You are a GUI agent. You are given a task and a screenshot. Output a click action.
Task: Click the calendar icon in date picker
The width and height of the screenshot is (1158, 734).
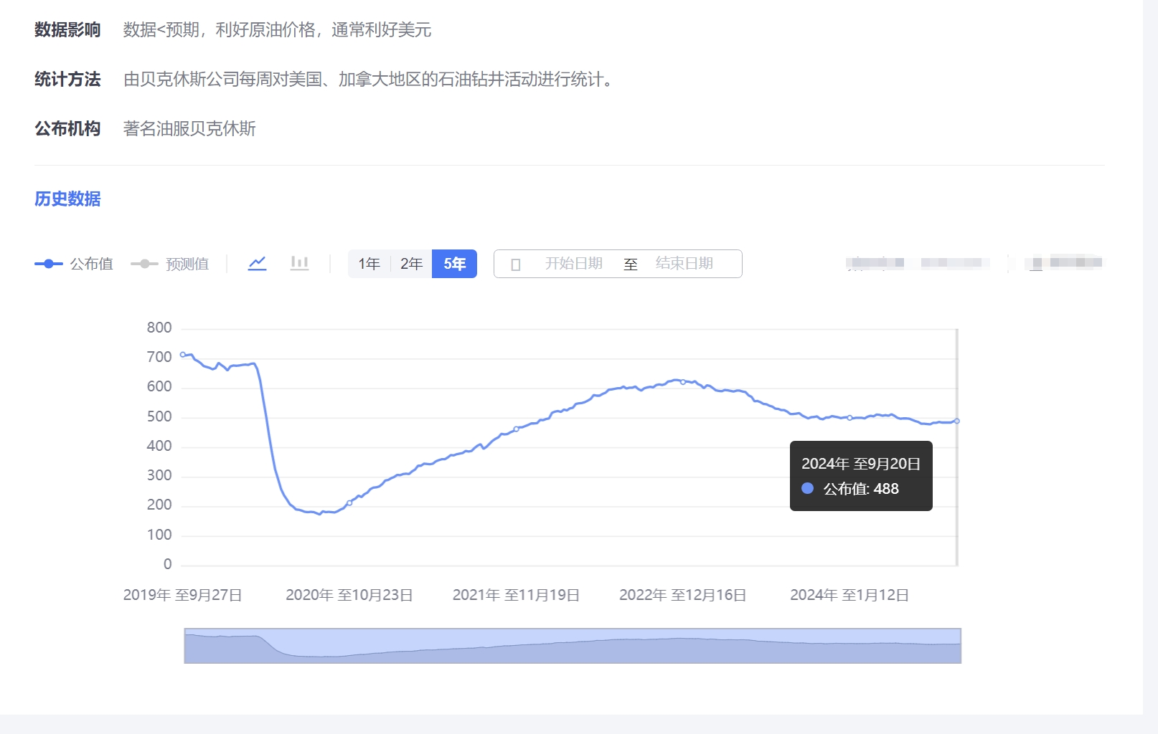click(515, 264)
